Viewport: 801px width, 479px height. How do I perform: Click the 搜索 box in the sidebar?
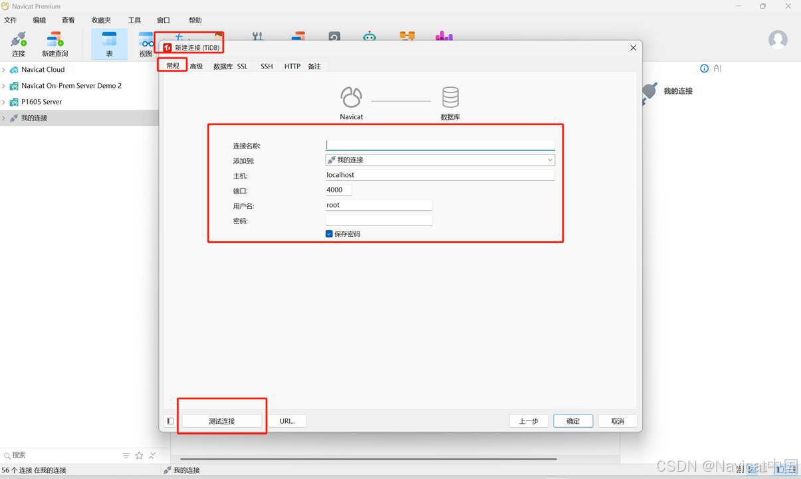click(60, 456)
